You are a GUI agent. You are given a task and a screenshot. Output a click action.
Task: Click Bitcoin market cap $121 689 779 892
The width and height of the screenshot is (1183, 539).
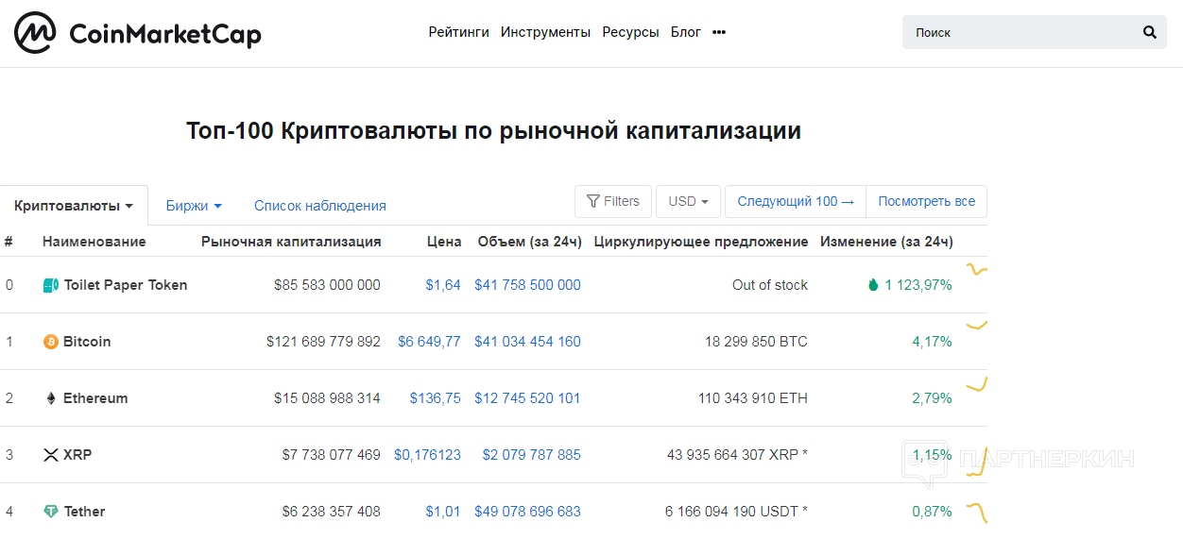click(323, 342)
